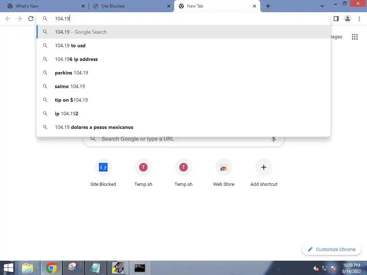Image resolution: width=367 pixels, height=275 pixels.
Task: Switch to the What's New tab
Action: click(x=44, y=6)
